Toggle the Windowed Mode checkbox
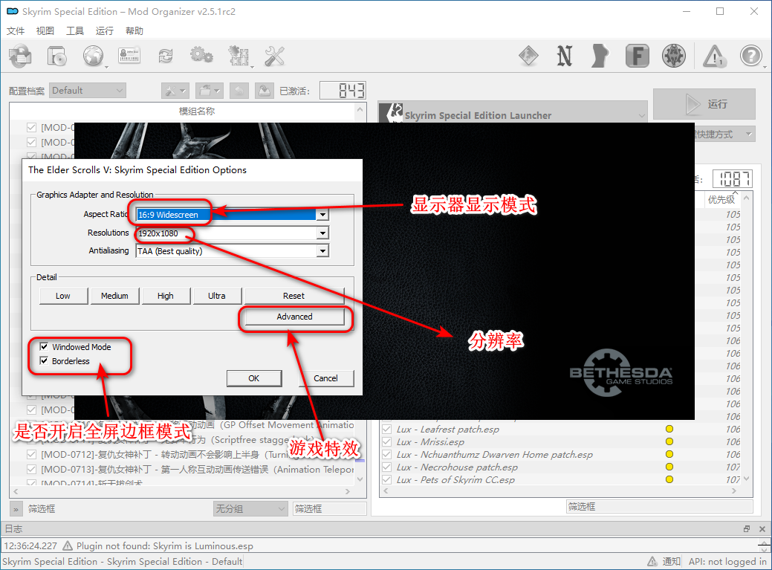 click(x=45, y=347)
